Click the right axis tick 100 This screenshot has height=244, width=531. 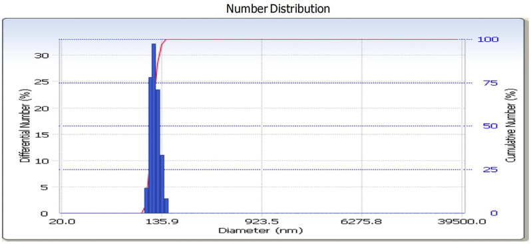point(488,39)
